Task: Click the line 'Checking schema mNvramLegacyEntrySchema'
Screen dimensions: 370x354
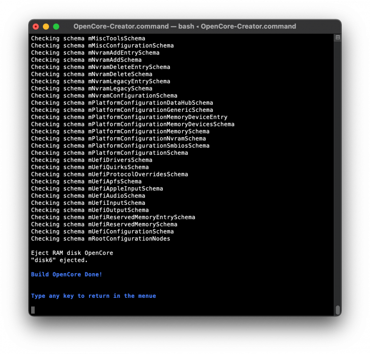Action: point(100,81)
